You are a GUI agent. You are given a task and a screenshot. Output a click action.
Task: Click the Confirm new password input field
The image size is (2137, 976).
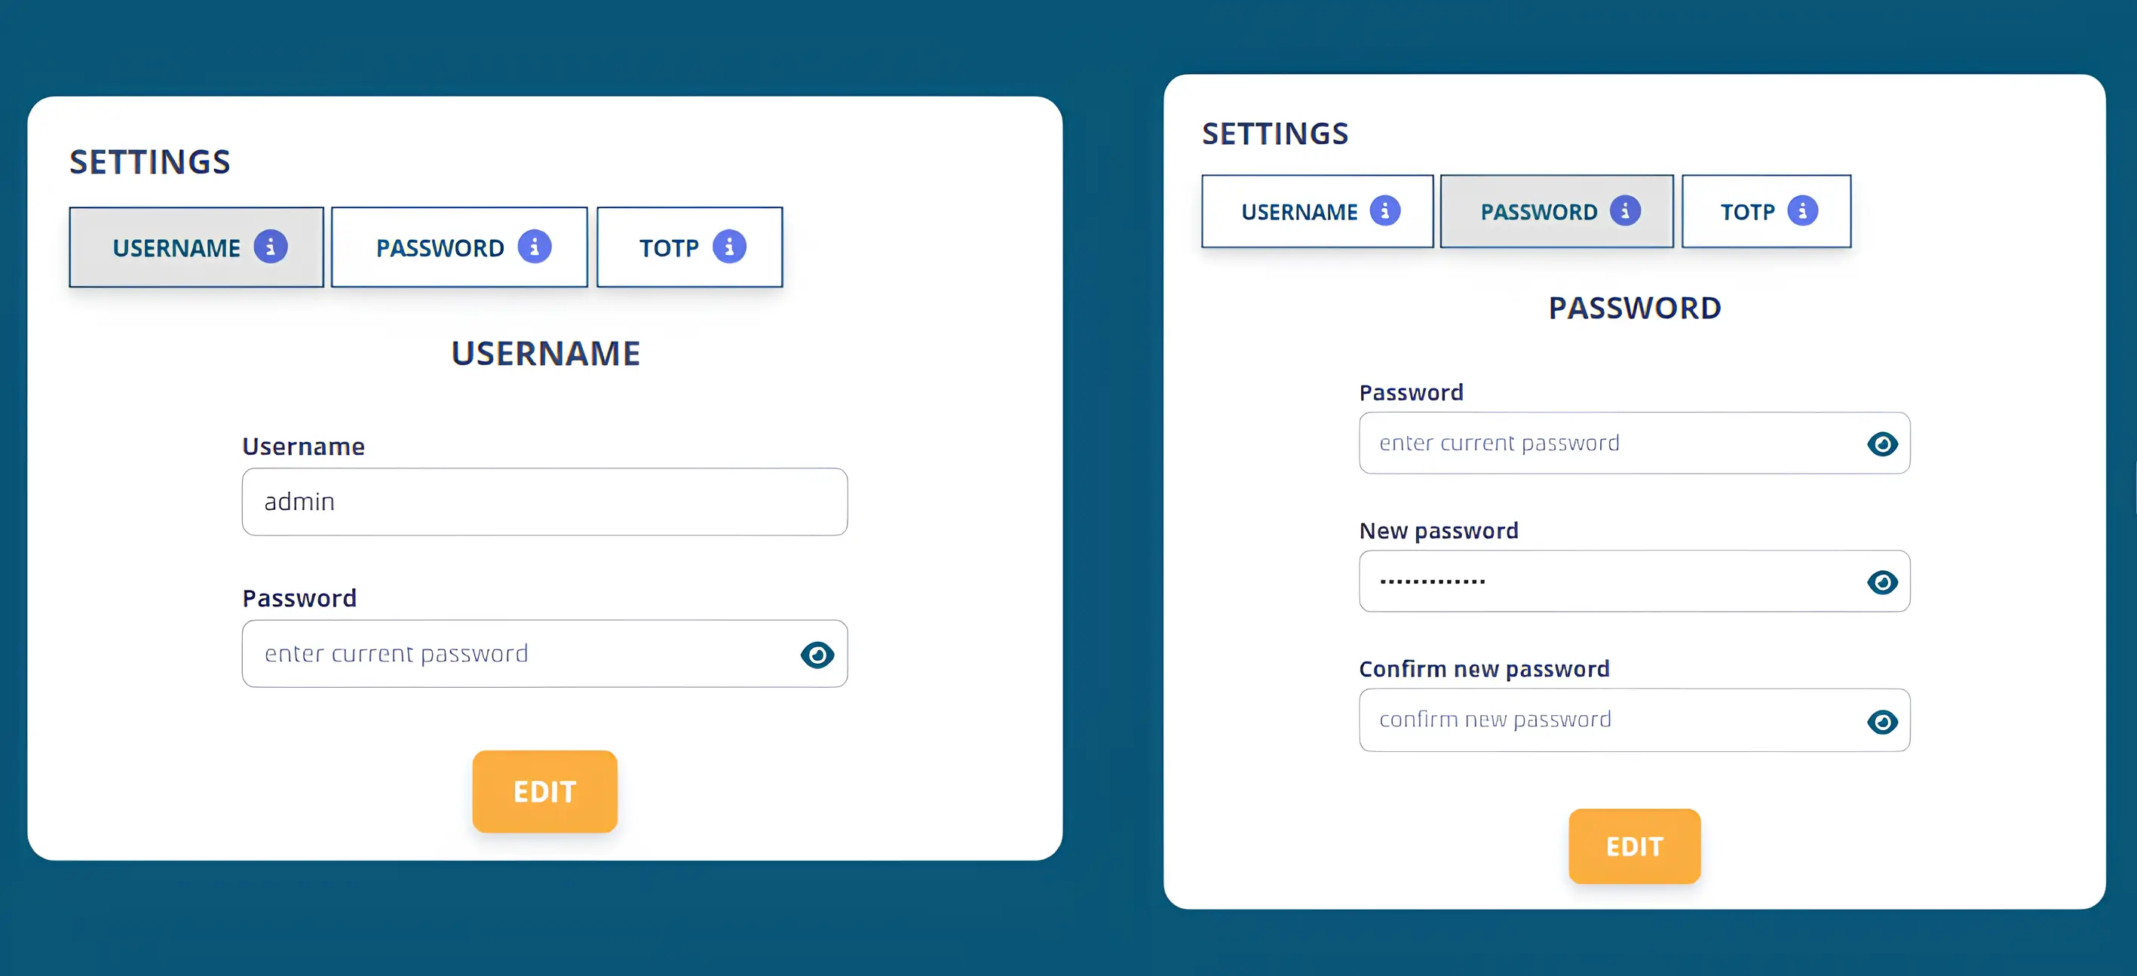(1634, 720)
